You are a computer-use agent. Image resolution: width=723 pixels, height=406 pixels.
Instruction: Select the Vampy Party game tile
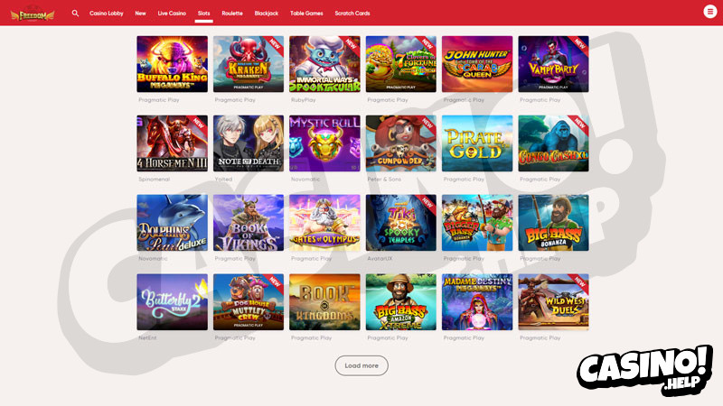pyautogui.click(x=553, y=64)
